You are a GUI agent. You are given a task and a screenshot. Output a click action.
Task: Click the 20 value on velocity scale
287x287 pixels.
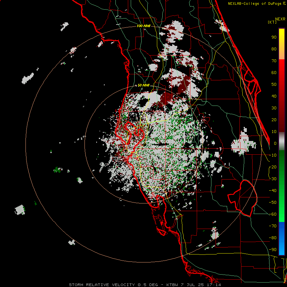tap(274, 120)
